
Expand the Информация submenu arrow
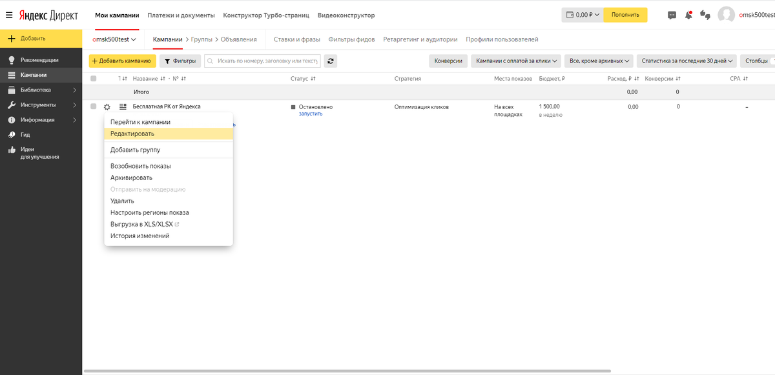click(75, 120)
